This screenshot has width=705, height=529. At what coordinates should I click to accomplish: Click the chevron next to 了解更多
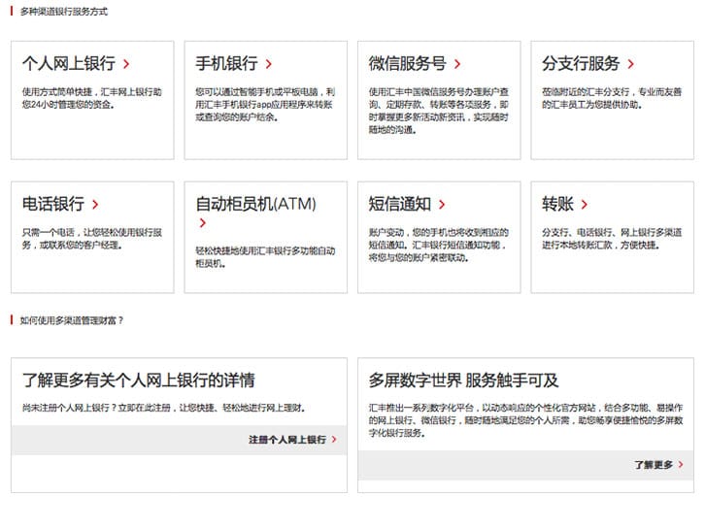[681, 464]
